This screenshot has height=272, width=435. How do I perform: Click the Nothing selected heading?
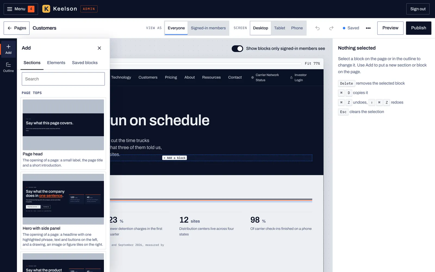(x=357, y=48)
